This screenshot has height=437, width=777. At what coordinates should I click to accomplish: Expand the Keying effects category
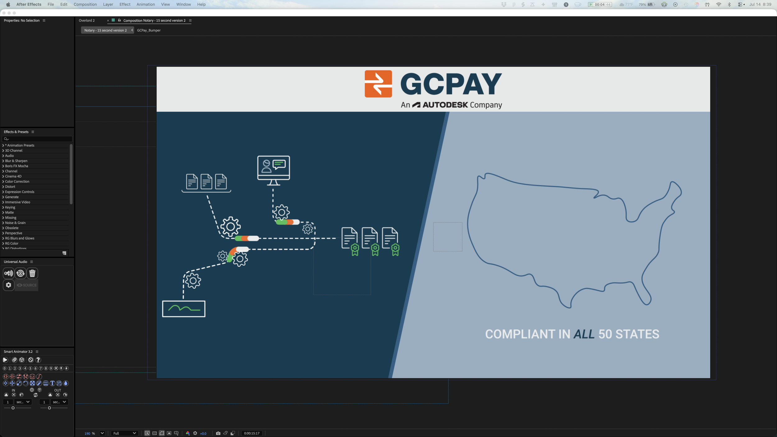[x=3, y=207]
